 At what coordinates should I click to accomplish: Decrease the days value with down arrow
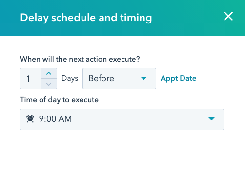(x=49, y=84)
